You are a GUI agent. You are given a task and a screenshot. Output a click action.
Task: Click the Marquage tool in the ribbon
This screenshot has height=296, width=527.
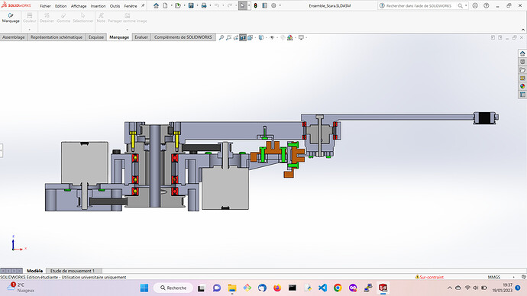[11, 18]
